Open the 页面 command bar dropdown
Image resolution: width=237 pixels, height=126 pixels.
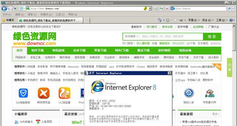pos(194,20)
